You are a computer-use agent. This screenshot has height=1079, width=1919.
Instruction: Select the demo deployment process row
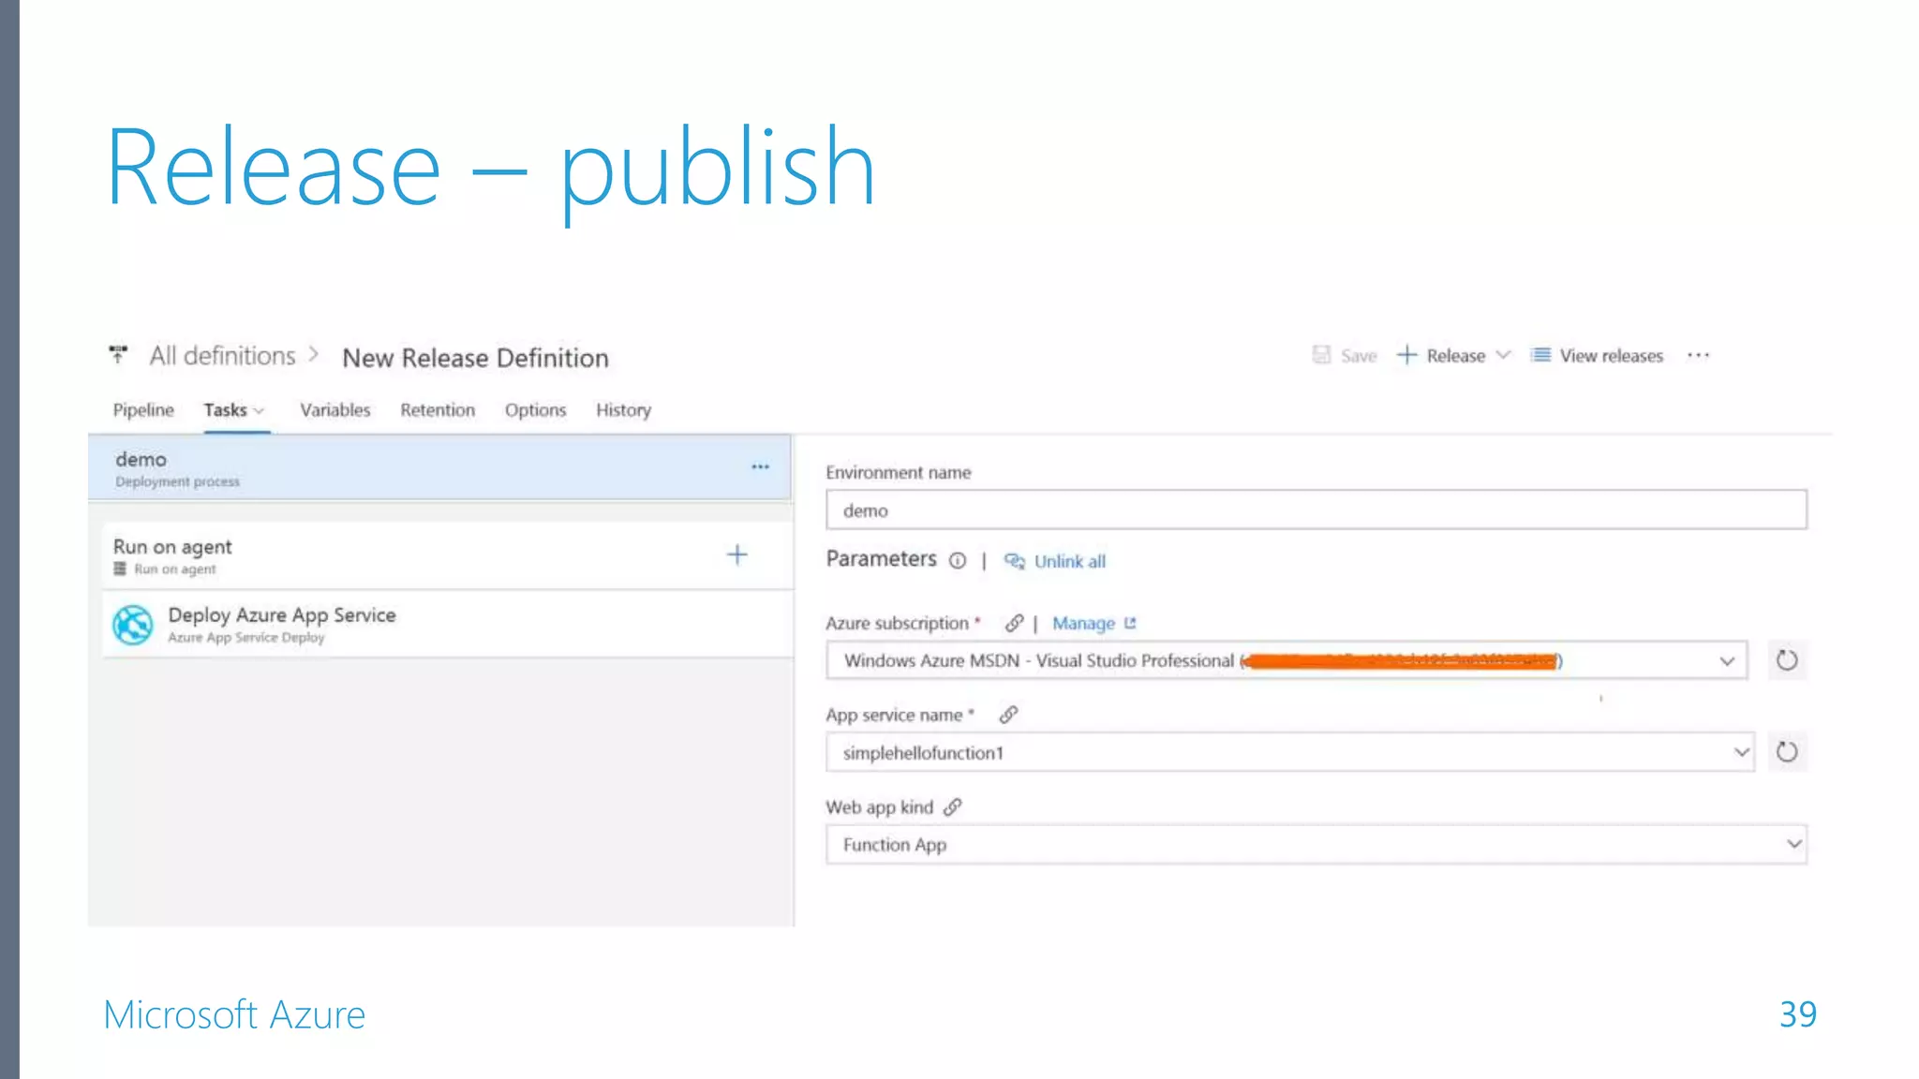click(x=439, y=468)
